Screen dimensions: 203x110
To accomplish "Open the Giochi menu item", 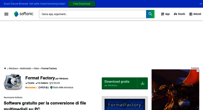I will (179, 14).
